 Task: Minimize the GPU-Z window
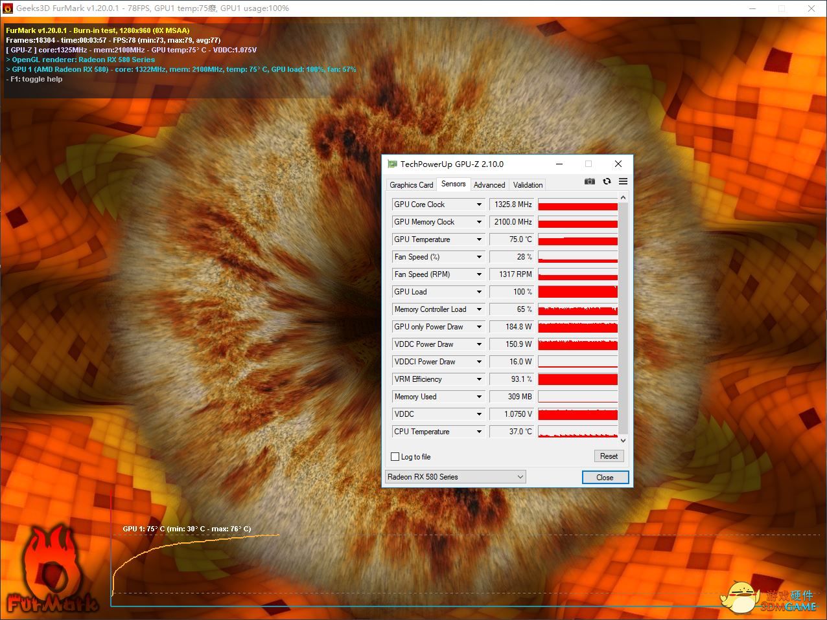tap(559, 164)
